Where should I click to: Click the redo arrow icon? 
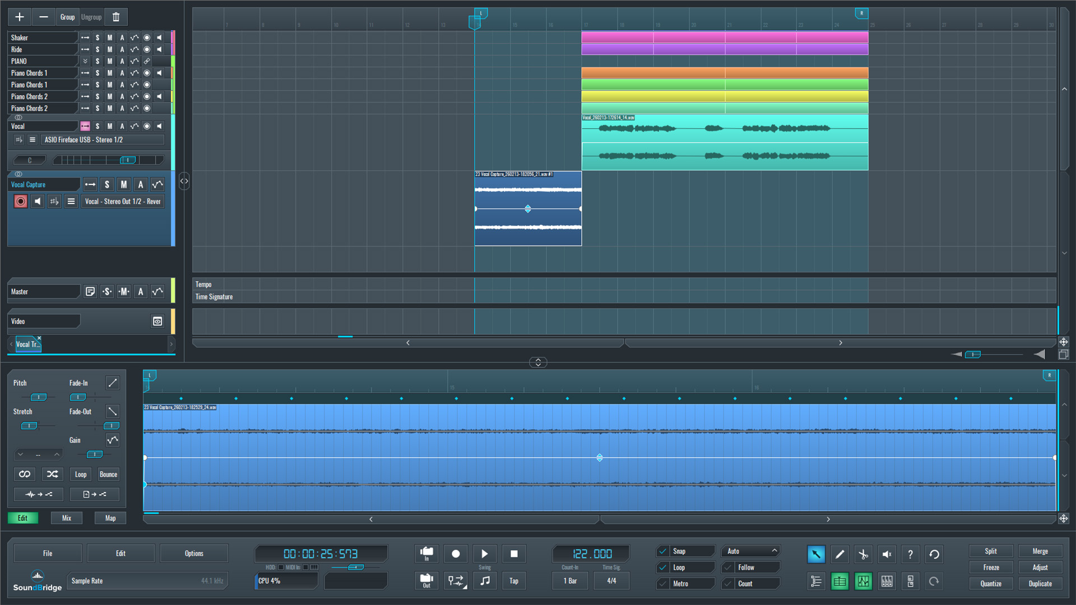(934, 581)
